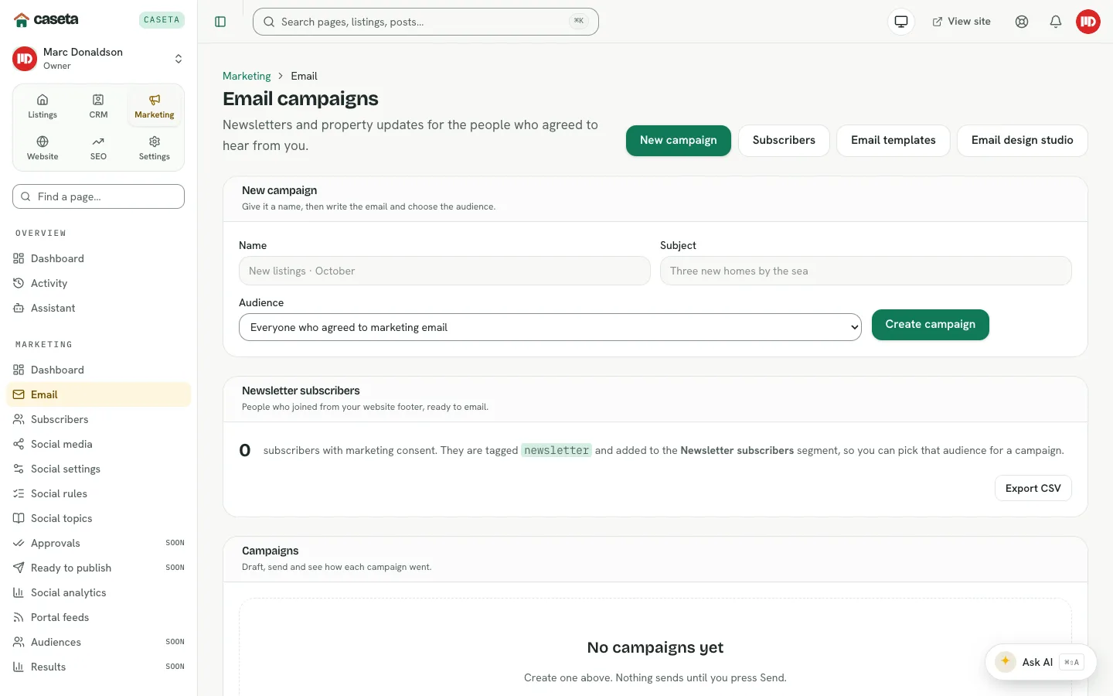The height and width of the screenshot is (696, 1113).
Task: Open the user avatar in top bar
Action: pos(1088,22)
